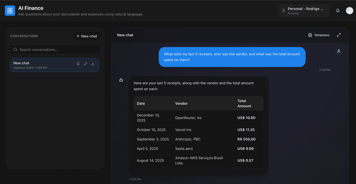Open the Personal - Rodrigo workspace selector
This screenshot has width=356, height=184.
[304, 10]
